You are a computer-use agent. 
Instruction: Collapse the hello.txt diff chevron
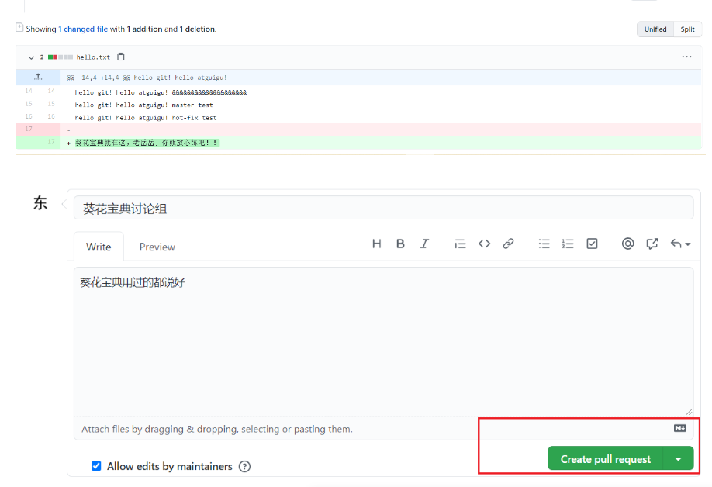tap(31, 57)
